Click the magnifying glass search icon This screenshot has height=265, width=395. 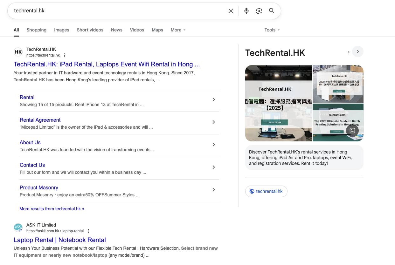tap(272, 11)
